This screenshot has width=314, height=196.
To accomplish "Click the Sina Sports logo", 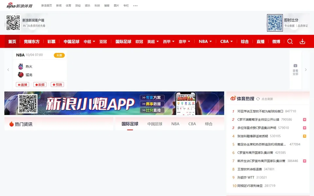I will point(19,6).
